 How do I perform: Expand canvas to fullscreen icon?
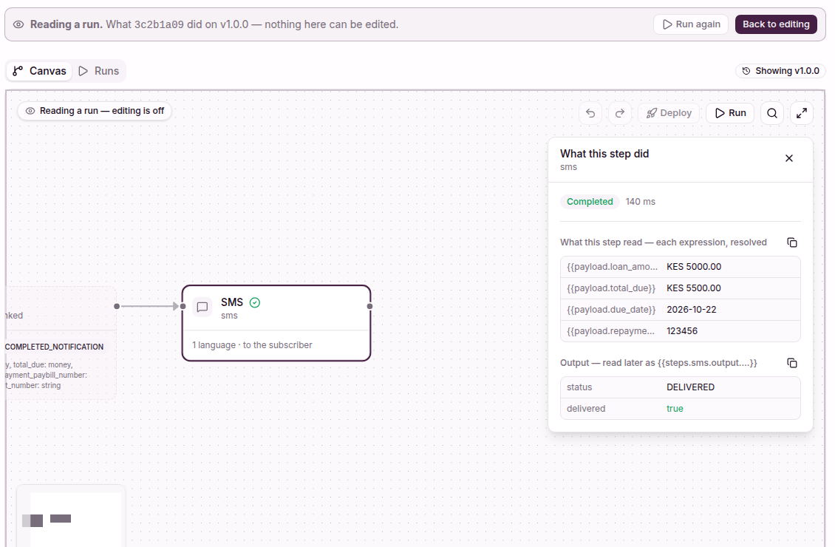(x=802, y=113)
